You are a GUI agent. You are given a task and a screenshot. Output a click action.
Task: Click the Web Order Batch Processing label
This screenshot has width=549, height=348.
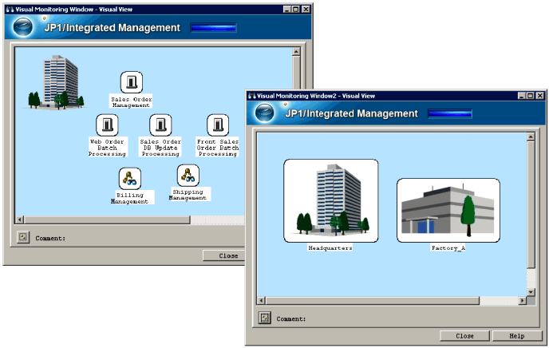click(x=107, y=148)
